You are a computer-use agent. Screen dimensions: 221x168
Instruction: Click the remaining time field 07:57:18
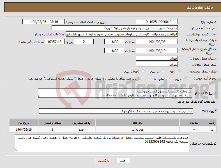coord(55,42)
